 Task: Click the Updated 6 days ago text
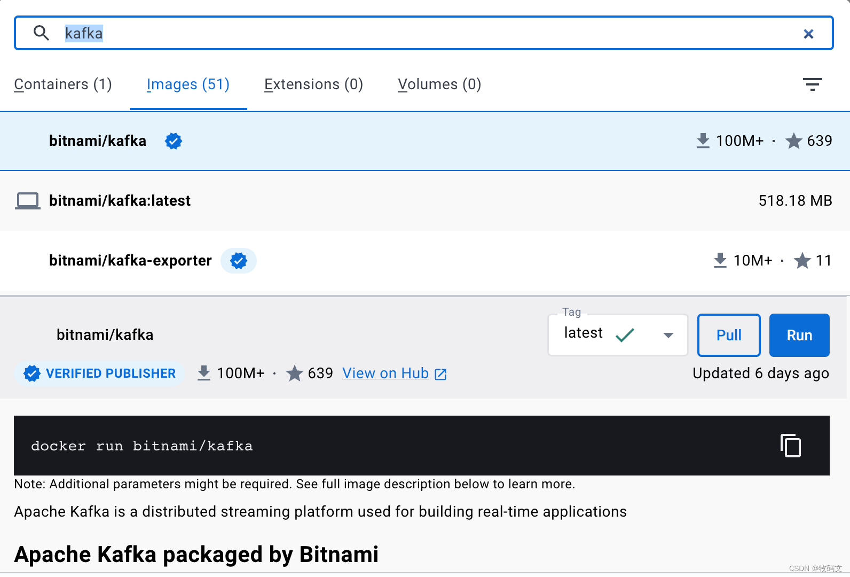pyautogui.click(x=761, y=373)
